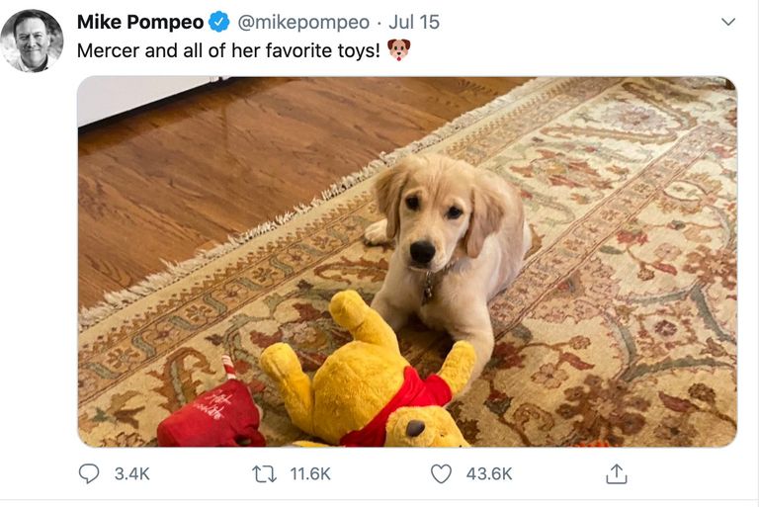
Task: Click the 11.6K retweet count
Action: (311, 473)
